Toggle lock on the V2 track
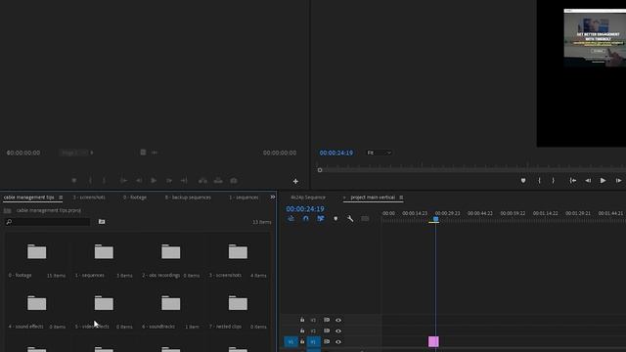 point(302,330)
